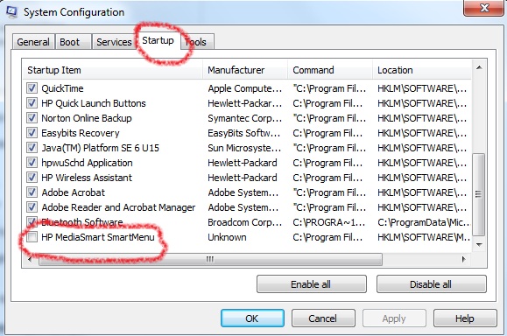507x336 pixels.
Task: Uncheck the Adobe Acrobat checkbox
Action: pos(32,192)
